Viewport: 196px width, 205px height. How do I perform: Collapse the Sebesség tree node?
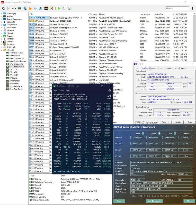pyautogui.click(x=2, y=50)
